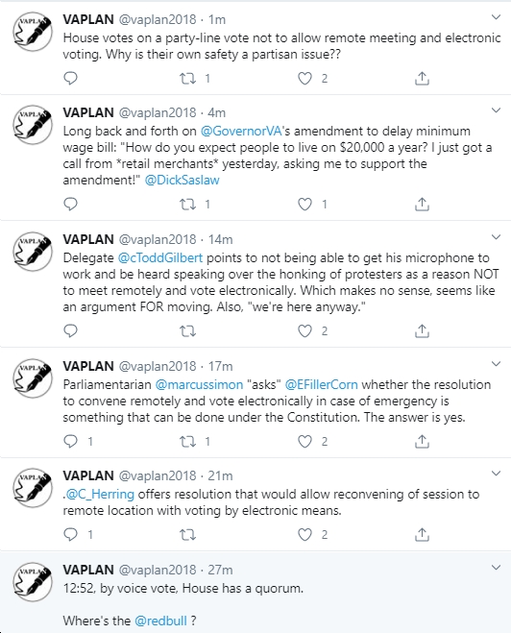Like the Parliamentarian @marcussimon tweet
This screenshot has width=511, height=633.
click(304, 441)
